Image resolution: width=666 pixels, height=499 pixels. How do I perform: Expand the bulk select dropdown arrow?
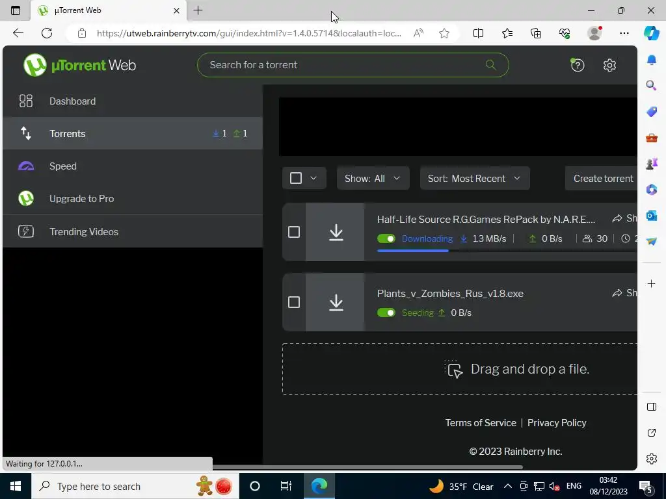coord(313,178)
